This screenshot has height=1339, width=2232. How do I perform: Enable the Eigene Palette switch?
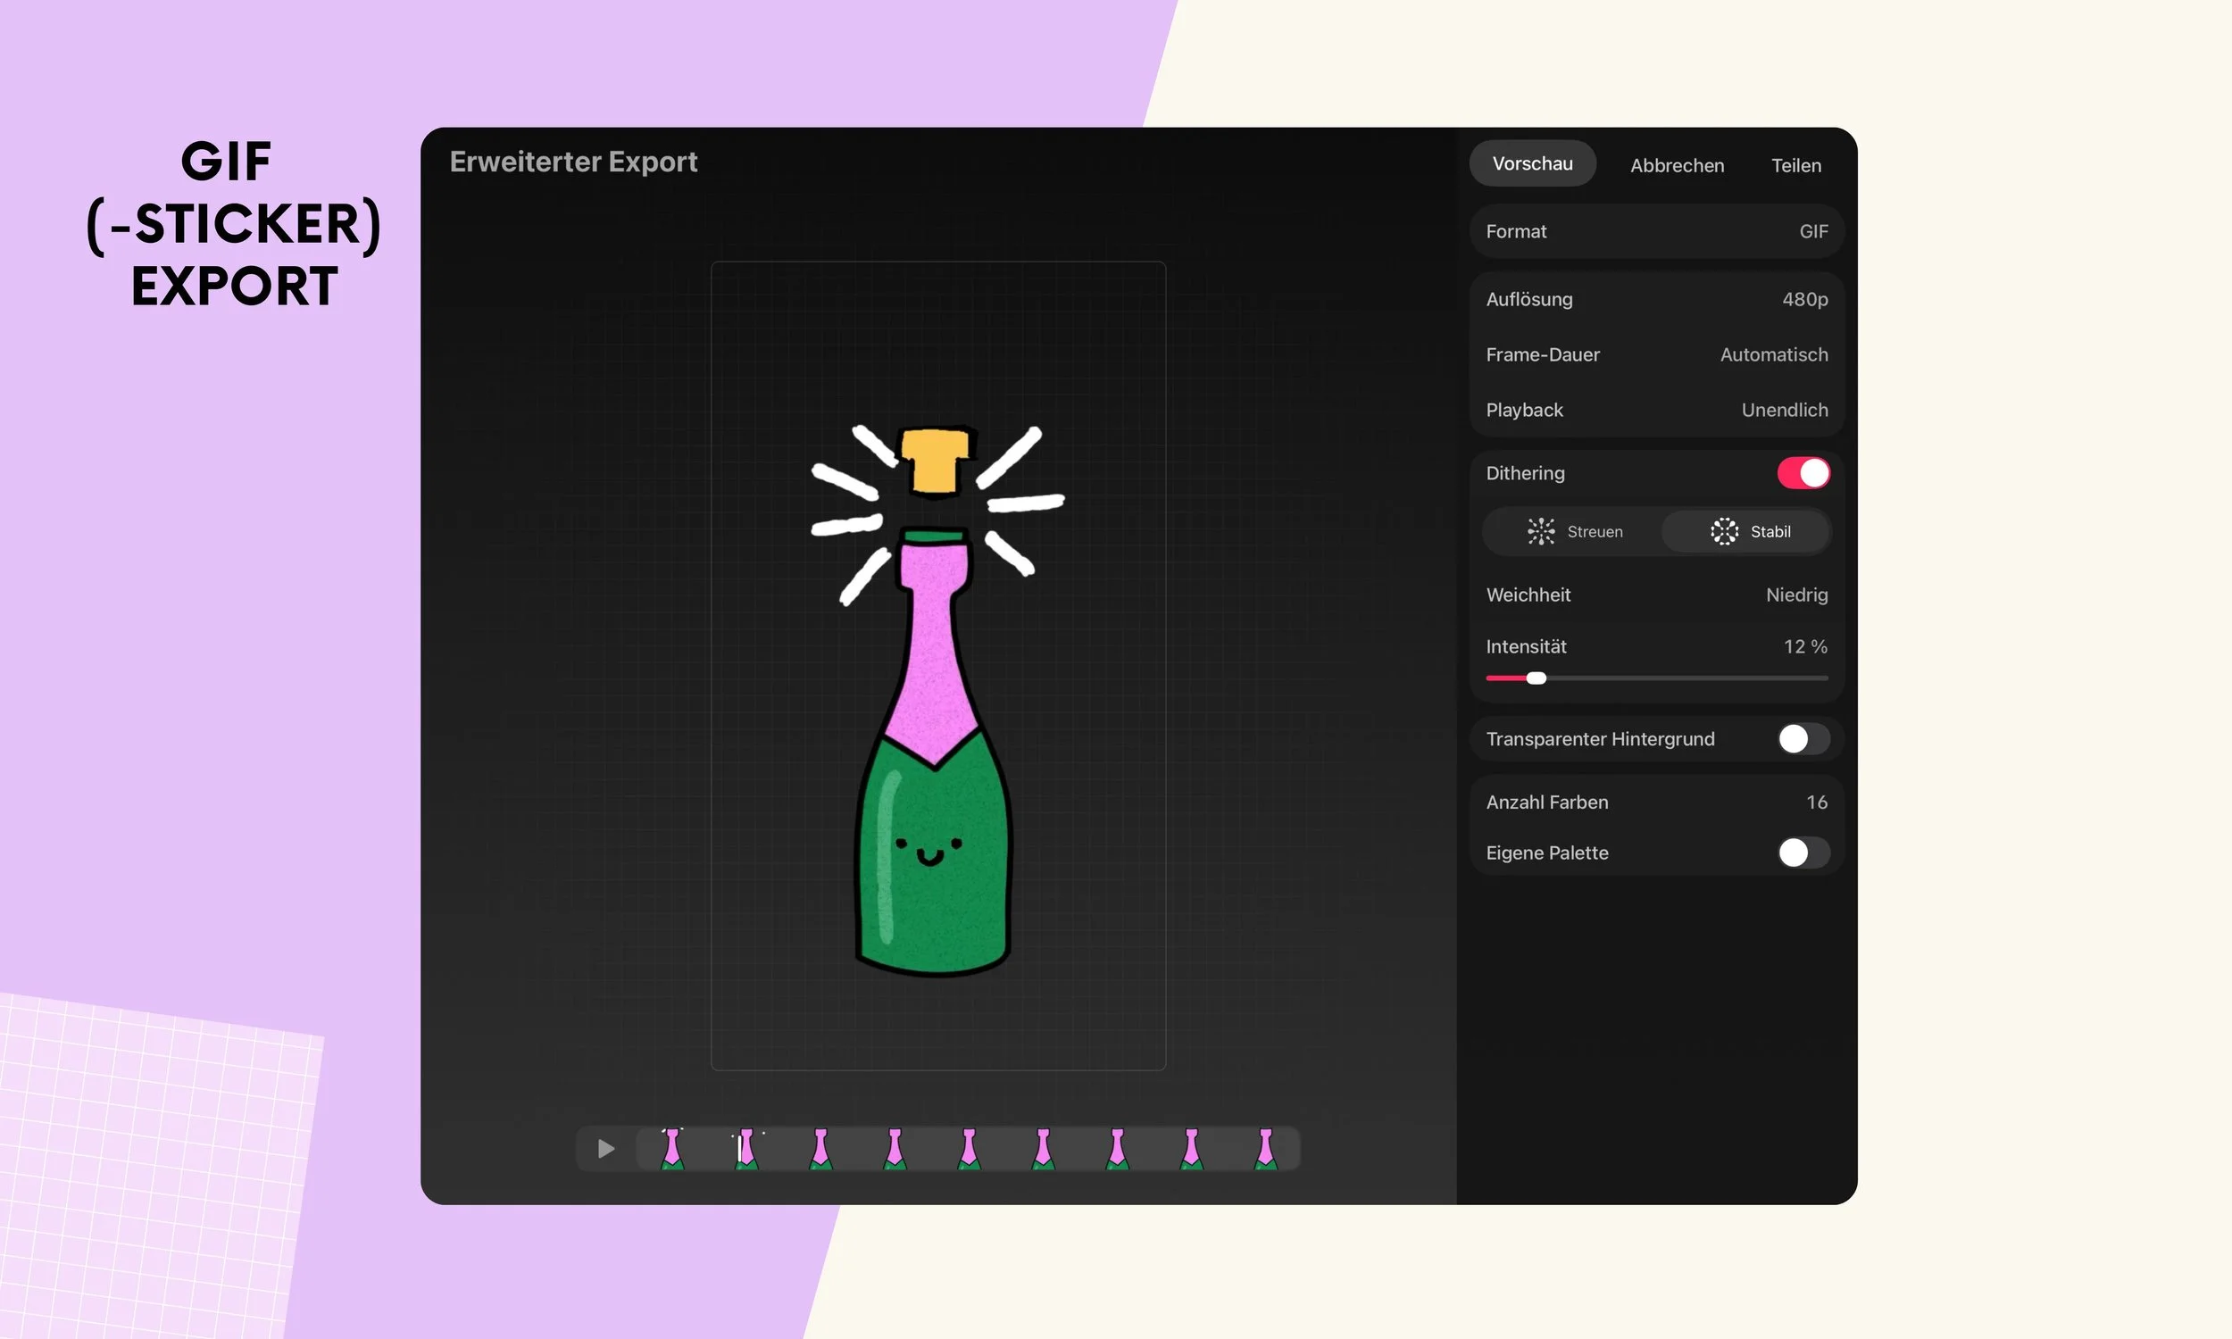pos(1803,852)
